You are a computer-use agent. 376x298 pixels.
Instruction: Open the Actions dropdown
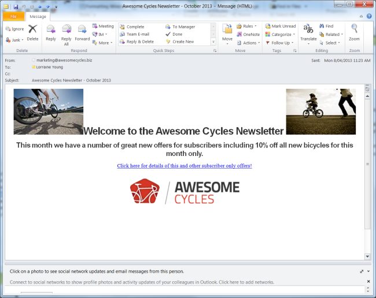[x=248, y=43]
